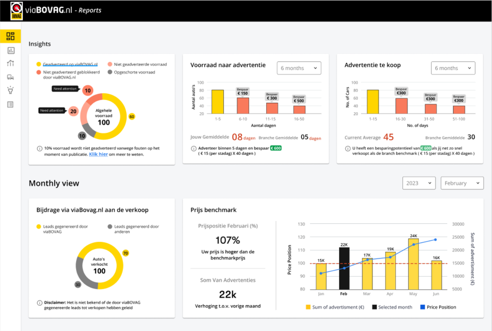492x331 pixels.
Task: Click orange 10 bubble on voorraad donut
Action: pyautogui.click(x=87, y=91)
